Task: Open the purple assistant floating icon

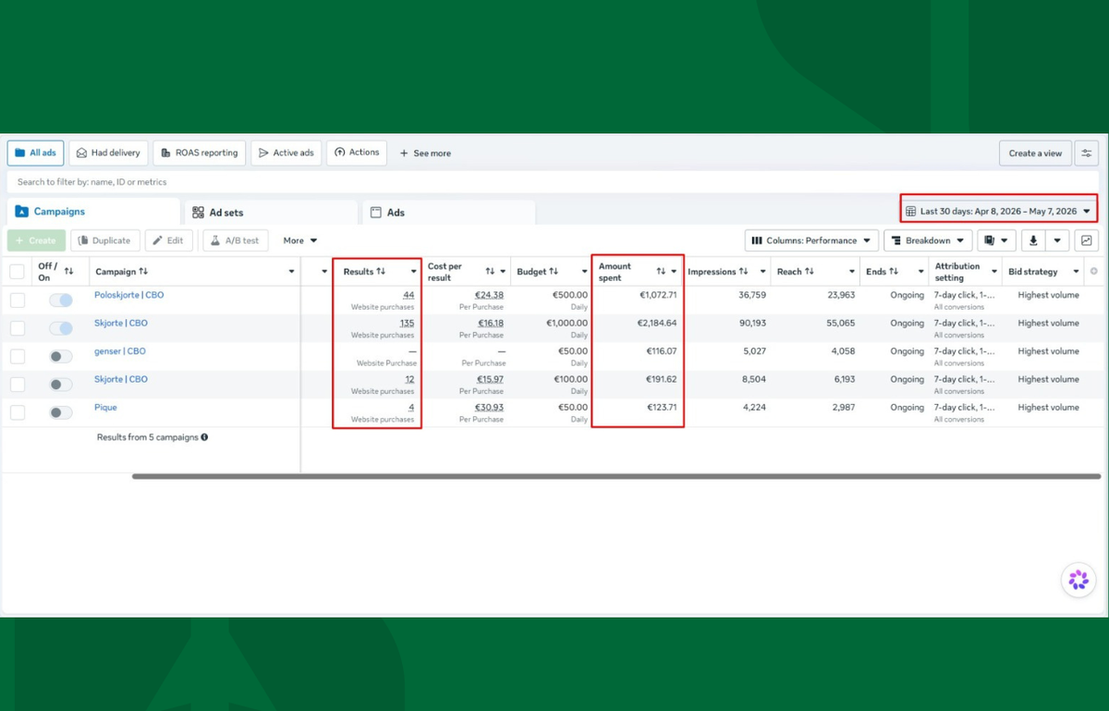Action: [x=1079, y=580]
